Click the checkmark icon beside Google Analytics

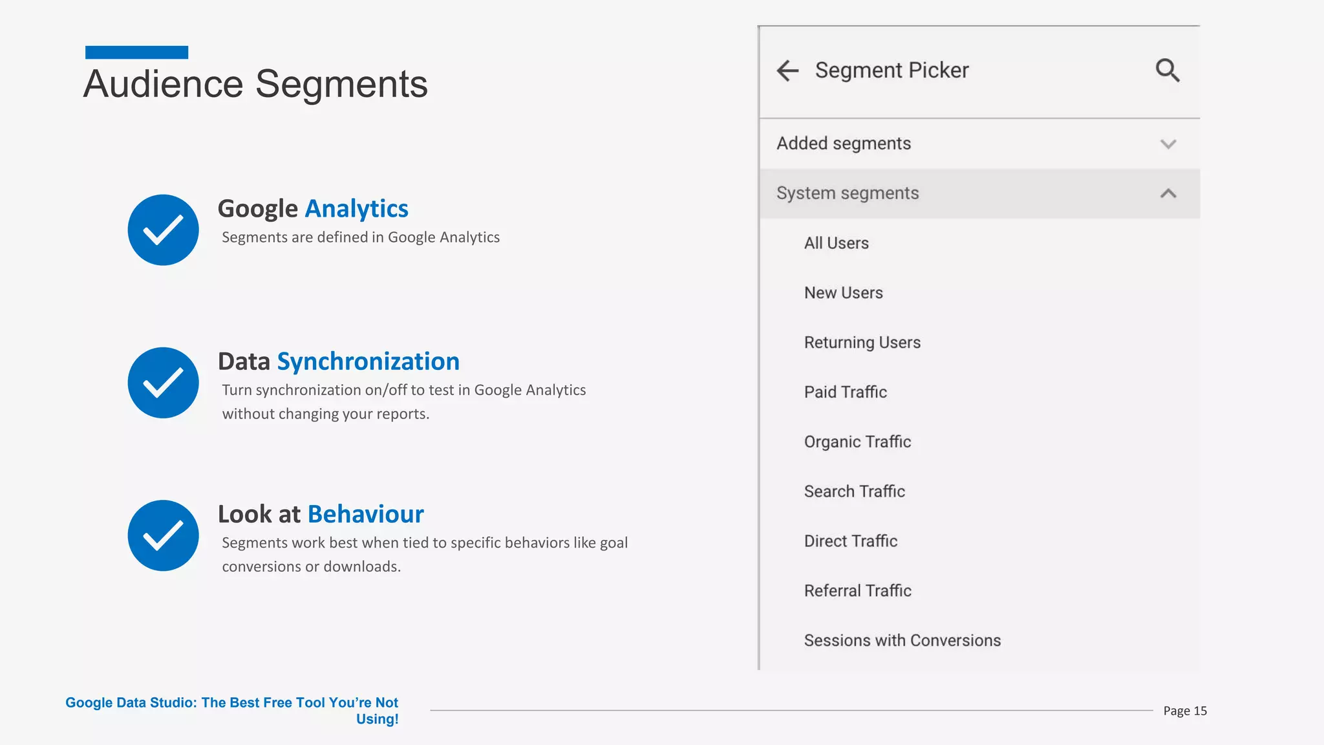pos(163,230)
